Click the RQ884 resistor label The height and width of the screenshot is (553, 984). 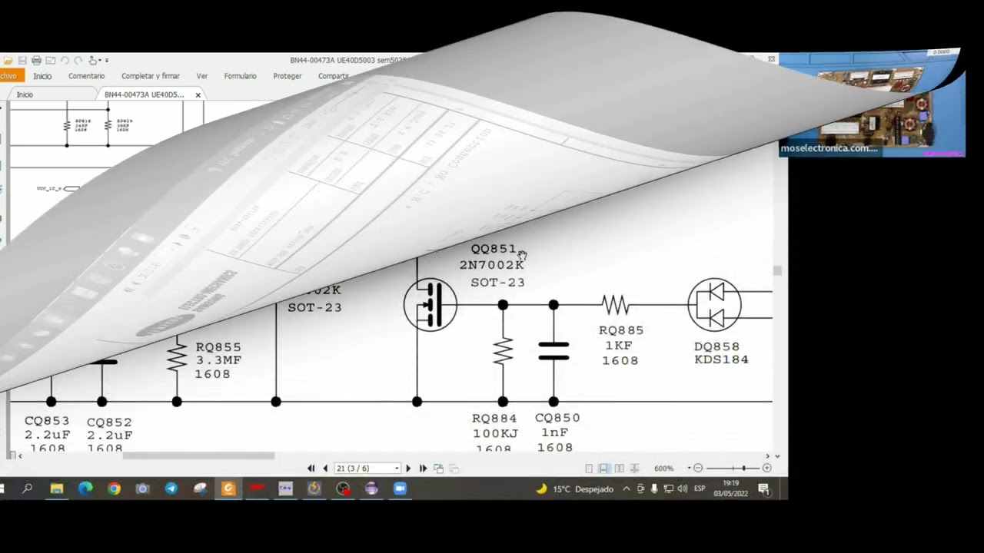[x=494, y=418]
